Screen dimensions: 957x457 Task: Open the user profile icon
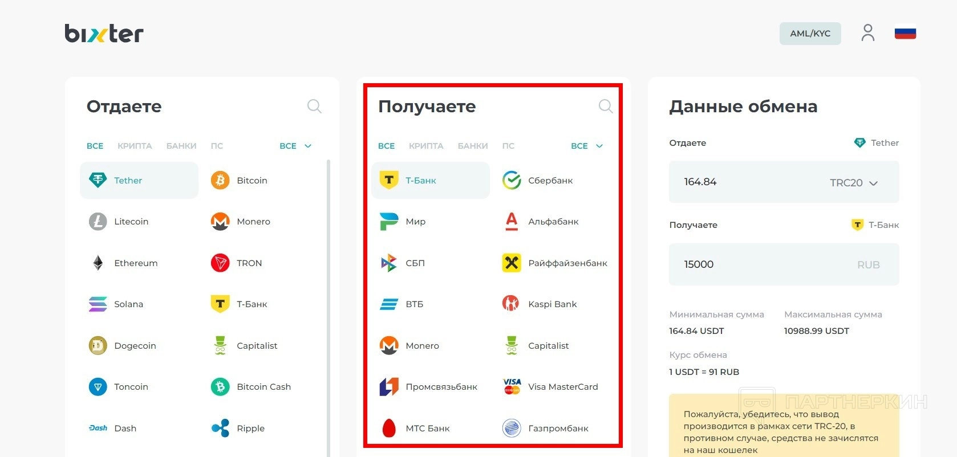pyautogui.click(x=868, y=33)
